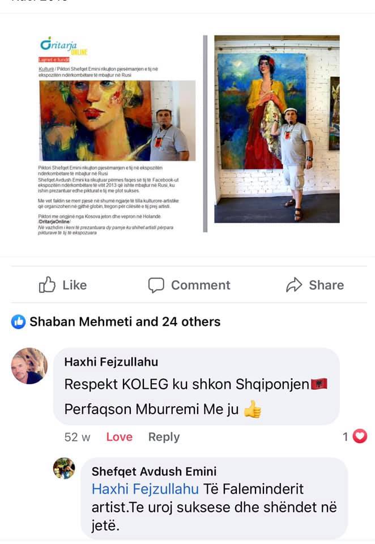Open the Haxhi Fejzullahu commenter name
Screen dimensions: 375x544
pyautogui.click(x=111, y=362)
